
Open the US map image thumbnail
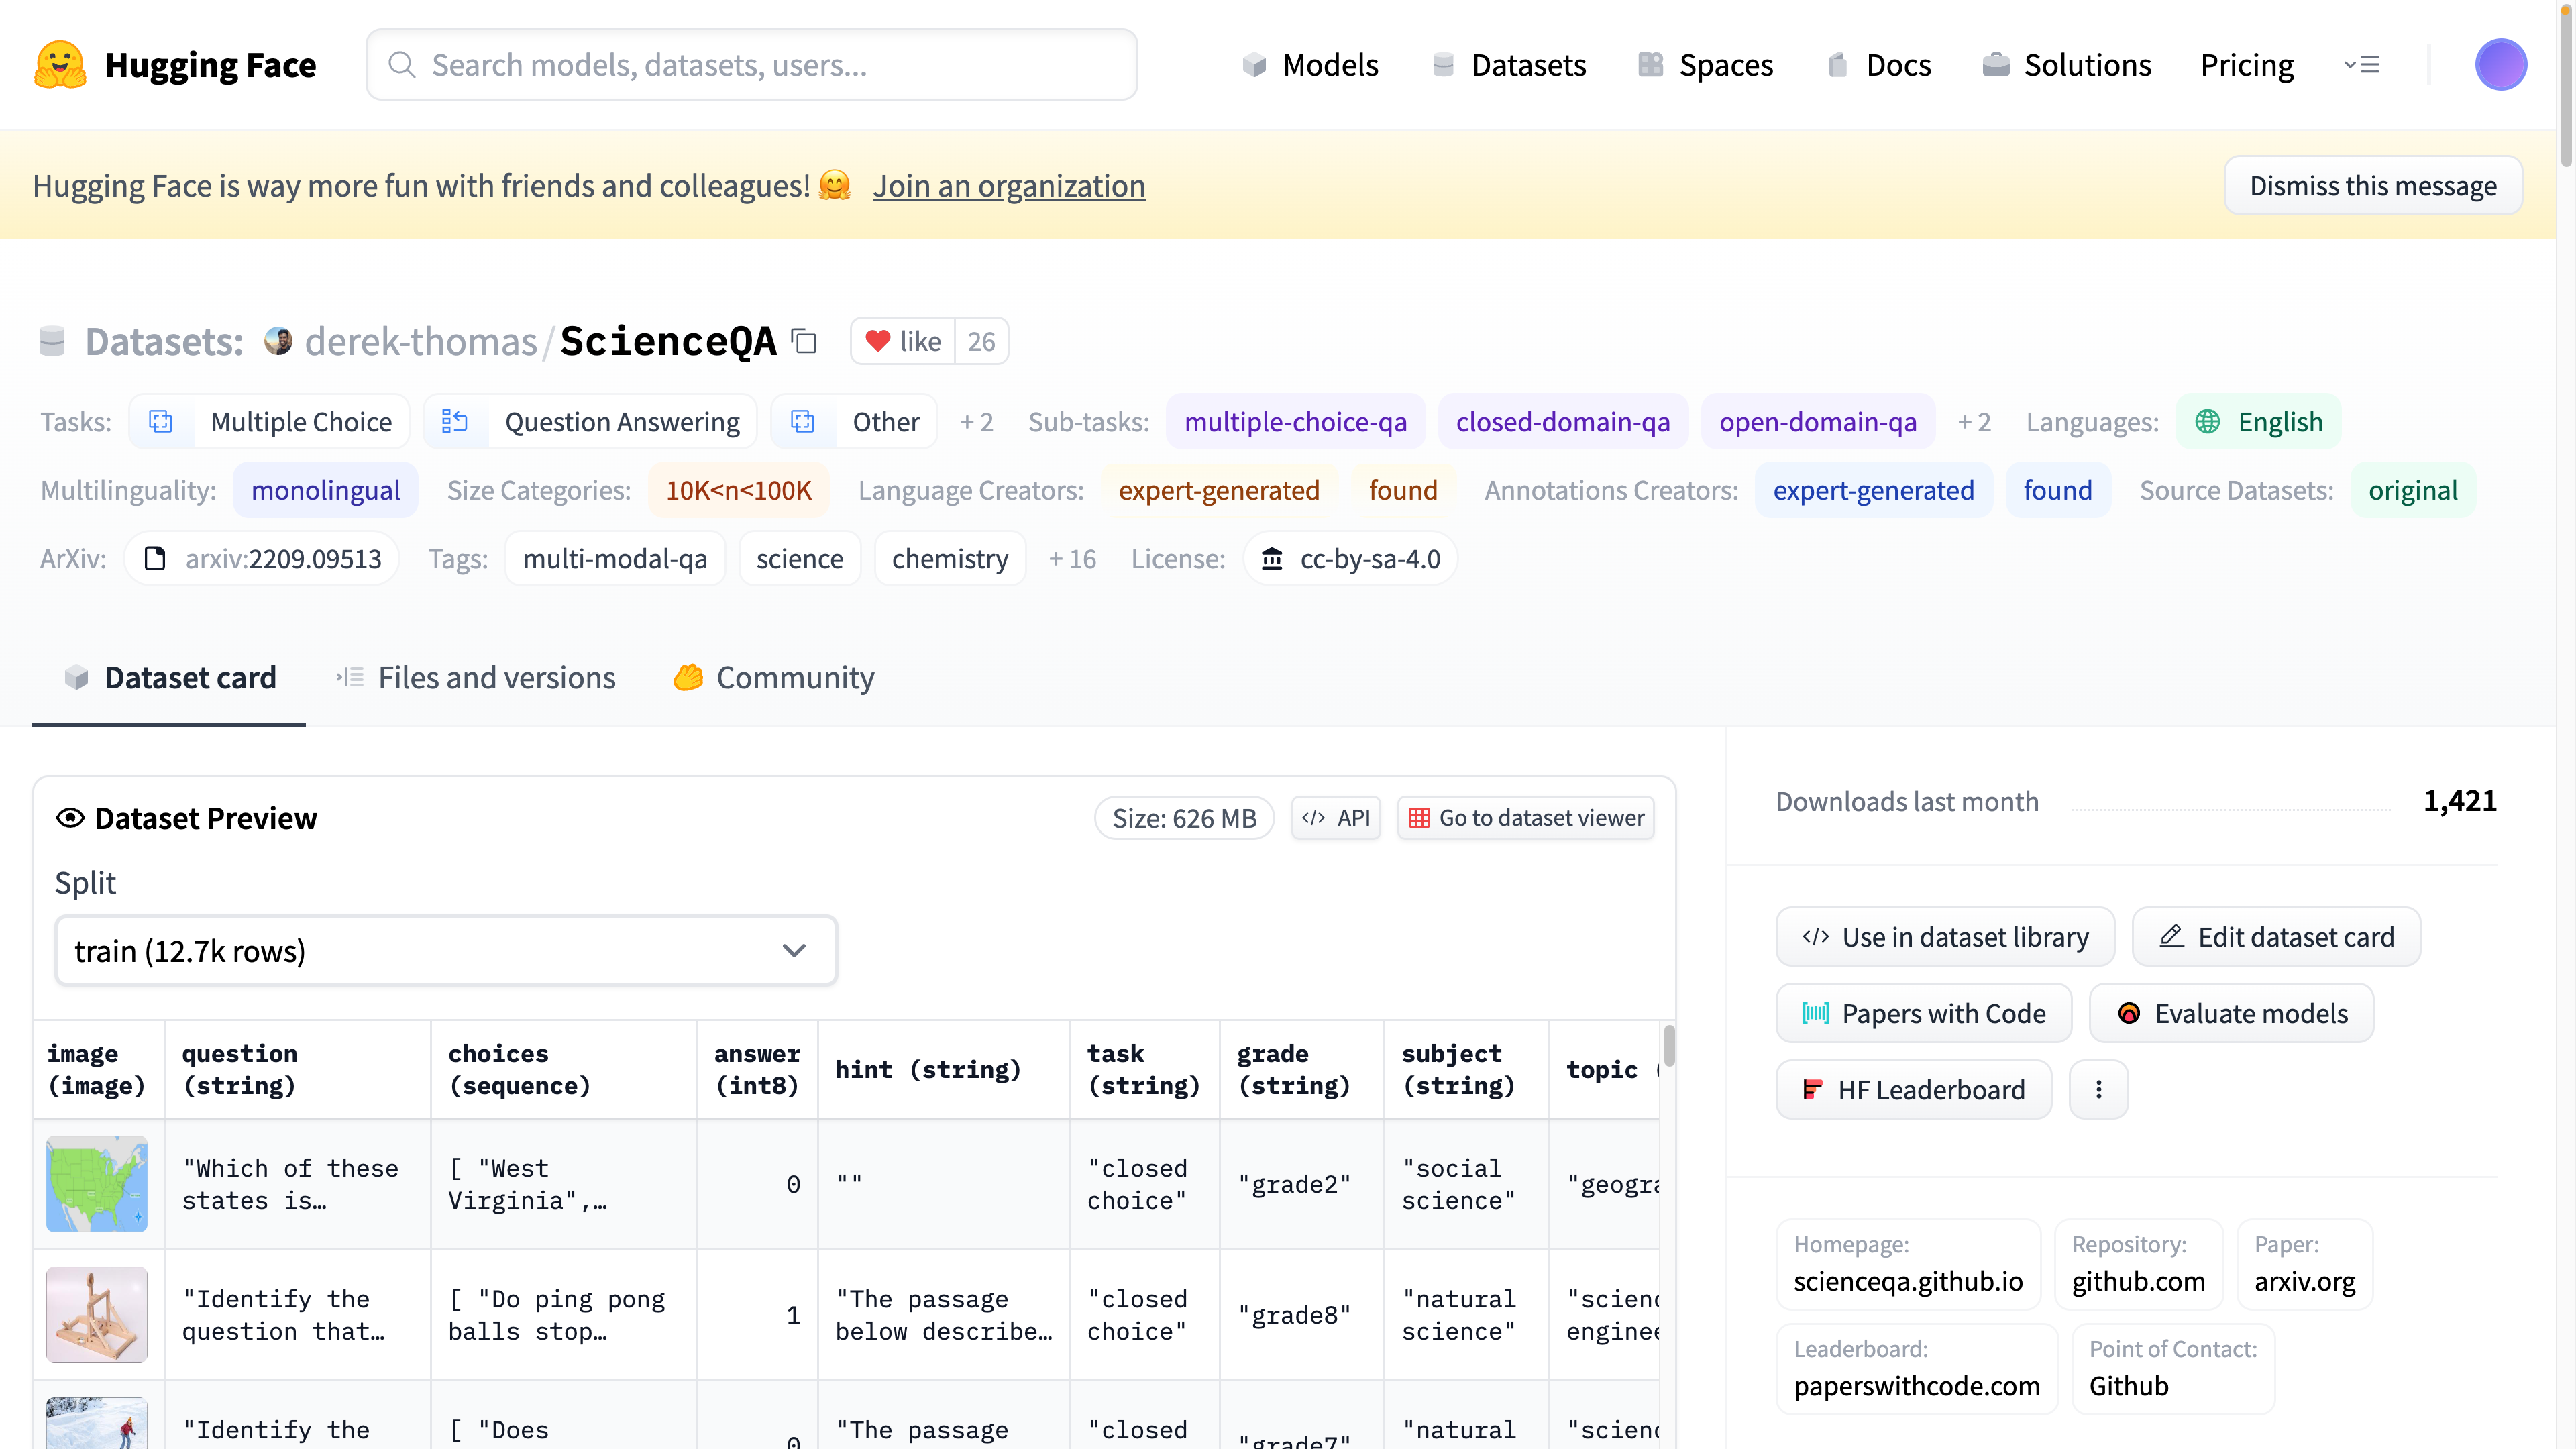point(97,1184)
